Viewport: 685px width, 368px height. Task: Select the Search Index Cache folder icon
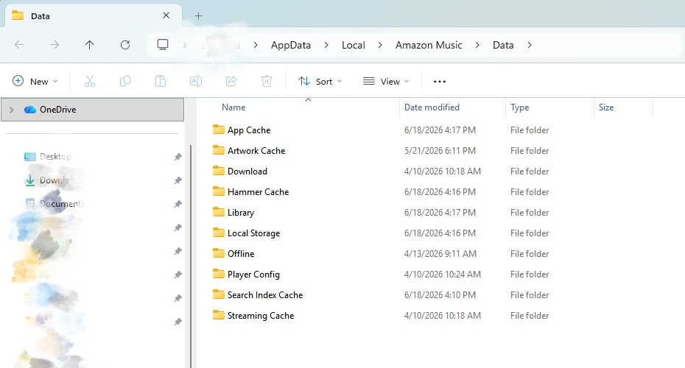point(219,294)
